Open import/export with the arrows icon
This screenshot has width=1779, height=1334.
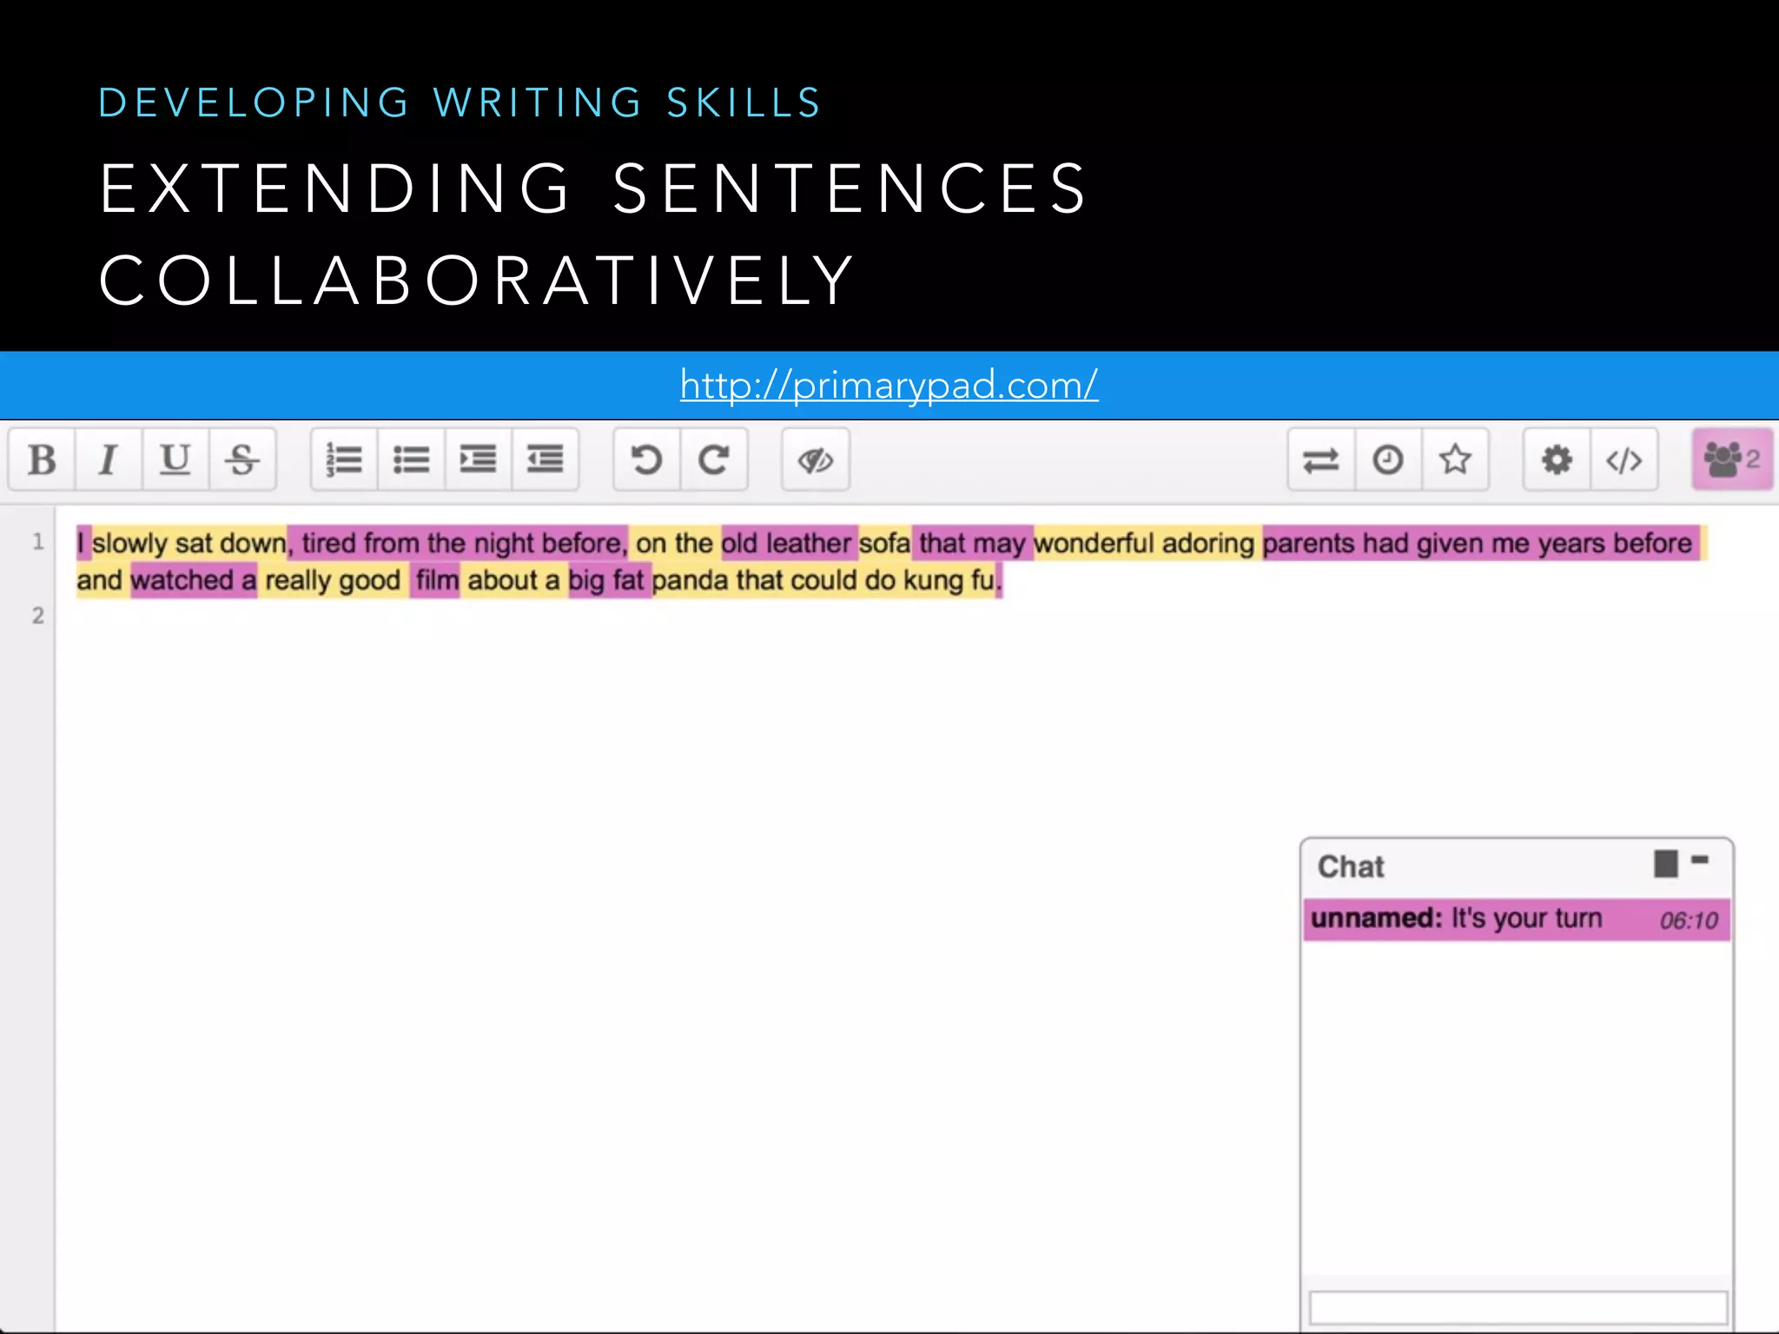point(1321,459)
